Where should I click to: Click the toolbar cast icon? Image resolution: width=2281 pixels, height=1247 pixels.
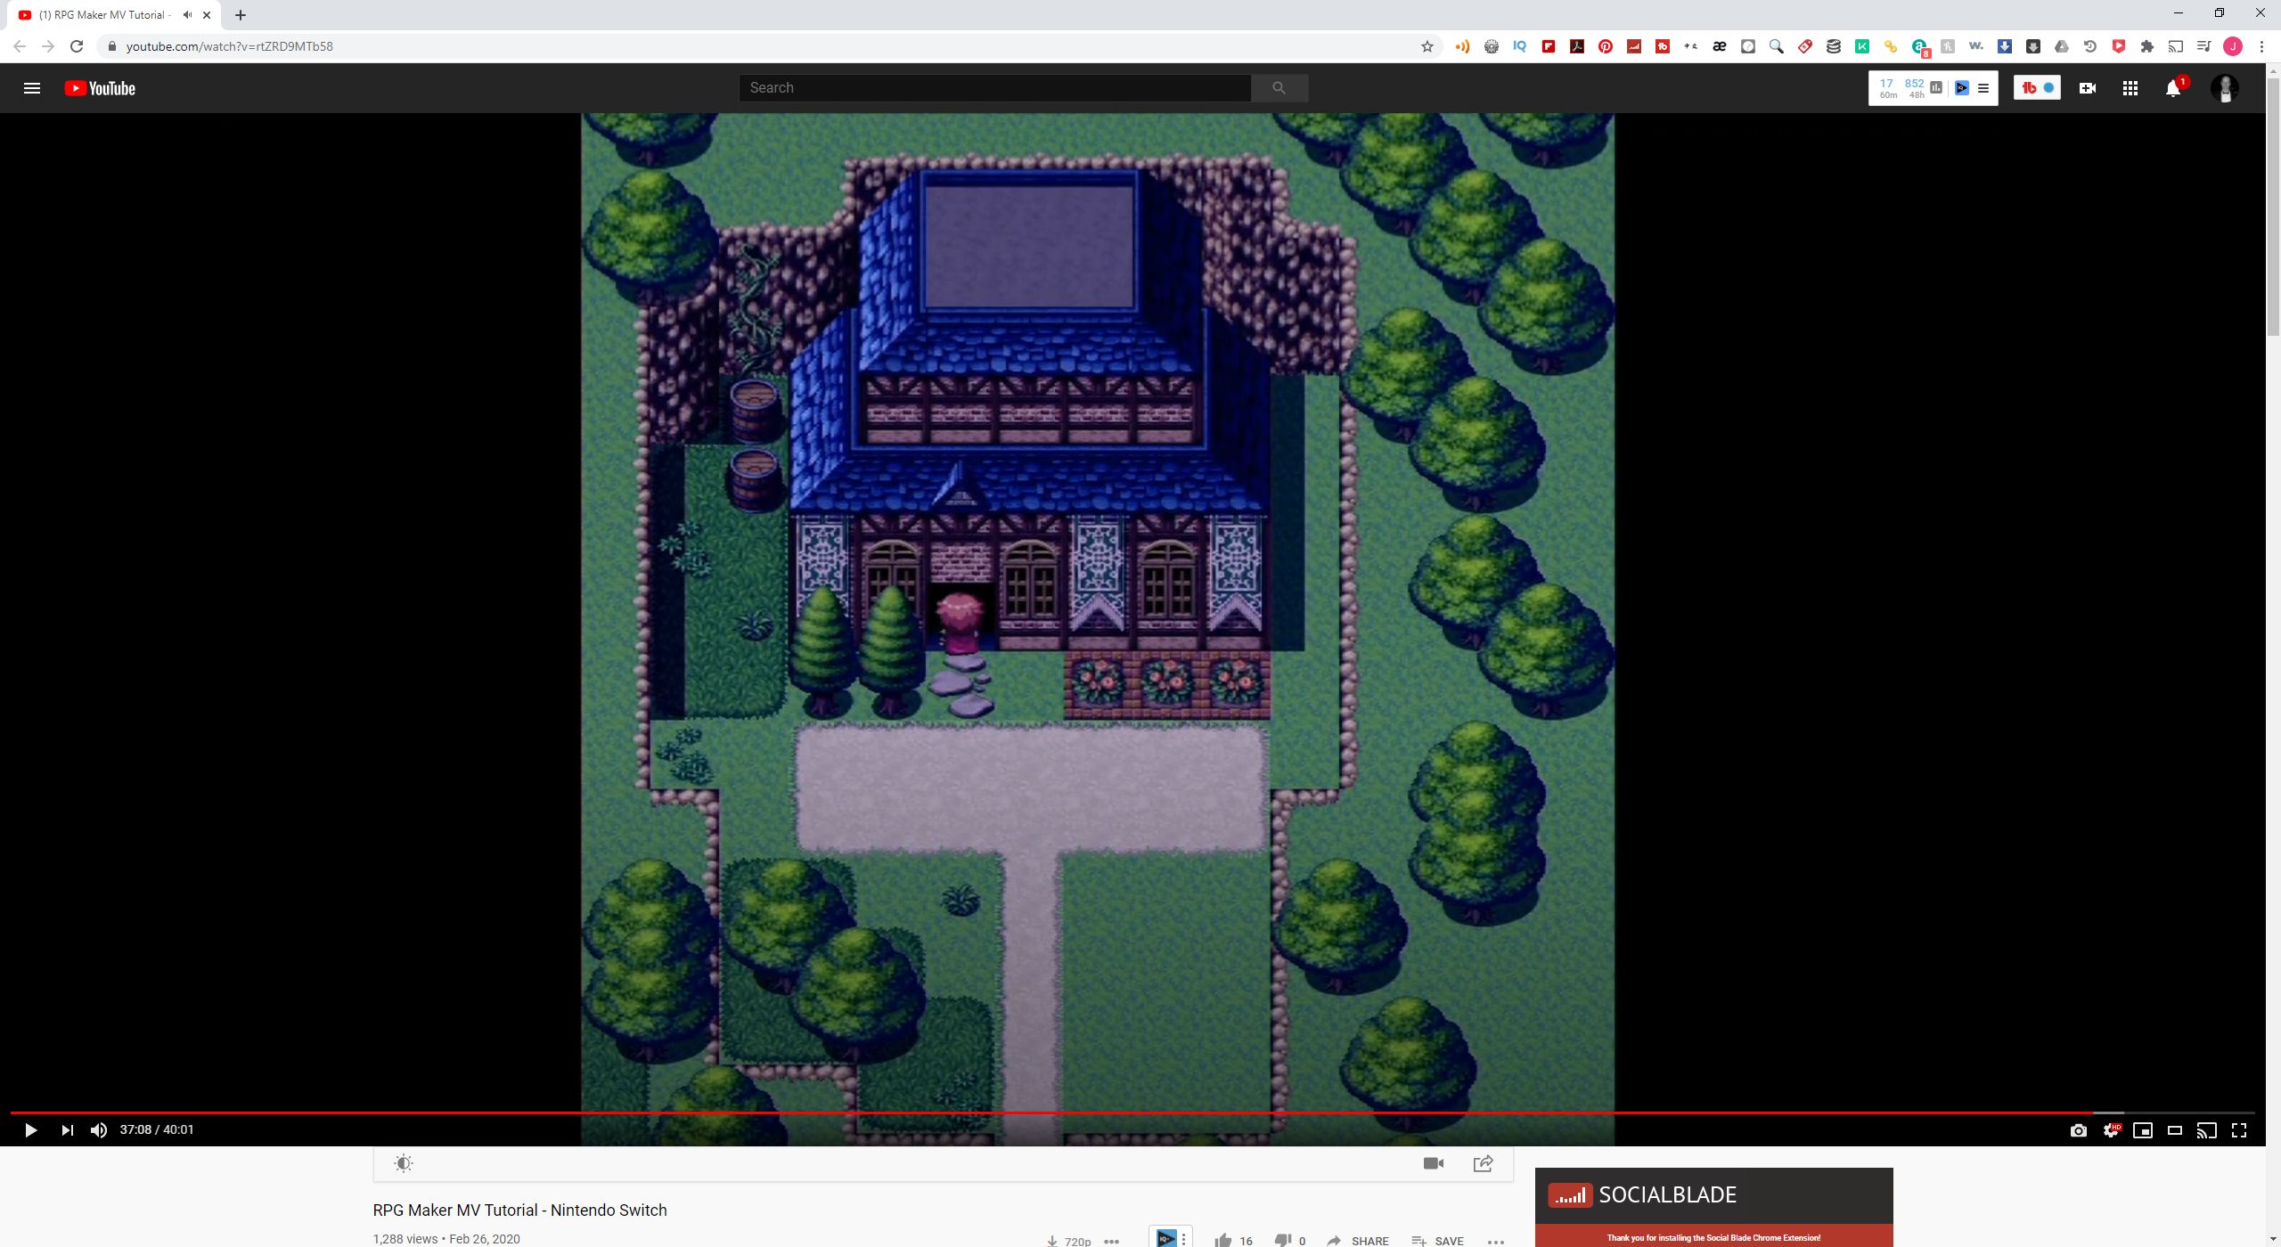(x=2176, y=46)
